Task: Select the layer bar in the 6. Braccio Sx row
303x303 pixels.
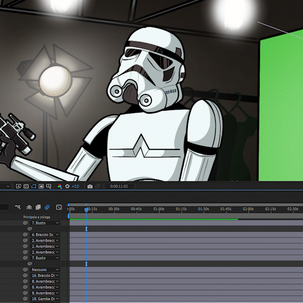Action: 186,235
